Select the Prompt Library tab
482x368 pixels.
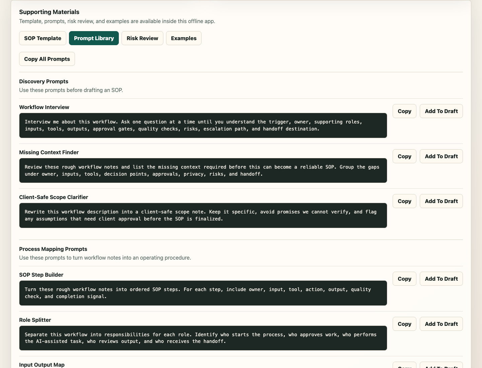[94, 38]
